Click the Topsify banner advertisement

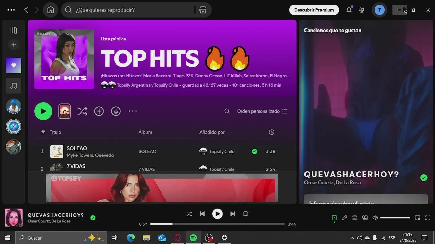(x=162, y=188)
